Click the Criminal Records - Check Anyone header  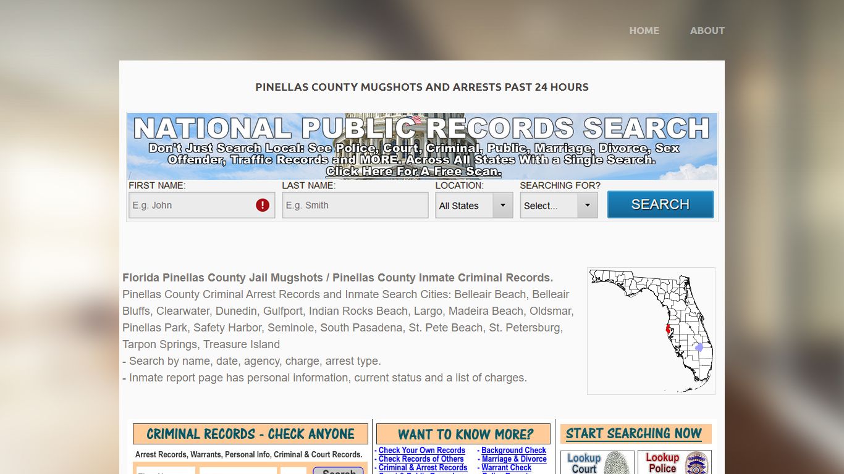pyautogui.click(x=250, y=434)
